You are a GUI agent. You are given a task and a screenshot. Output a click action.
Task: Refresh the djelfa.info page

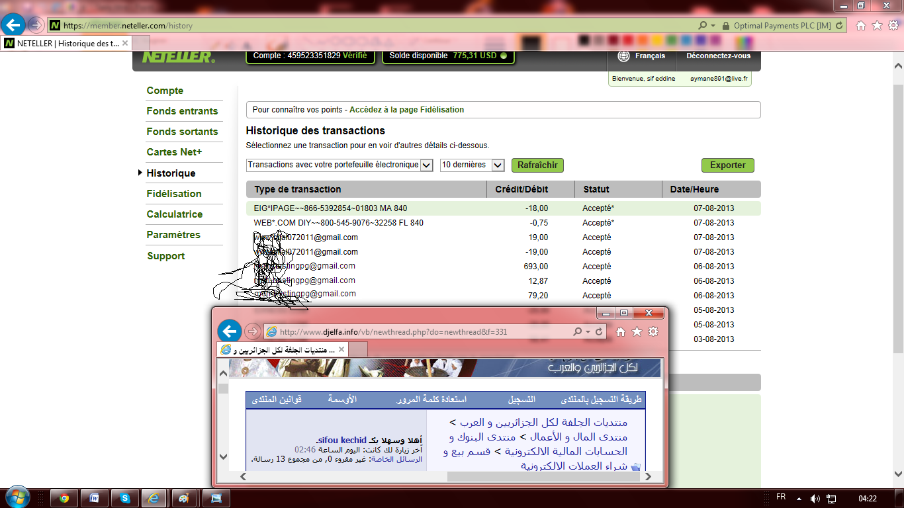point(600,331)
